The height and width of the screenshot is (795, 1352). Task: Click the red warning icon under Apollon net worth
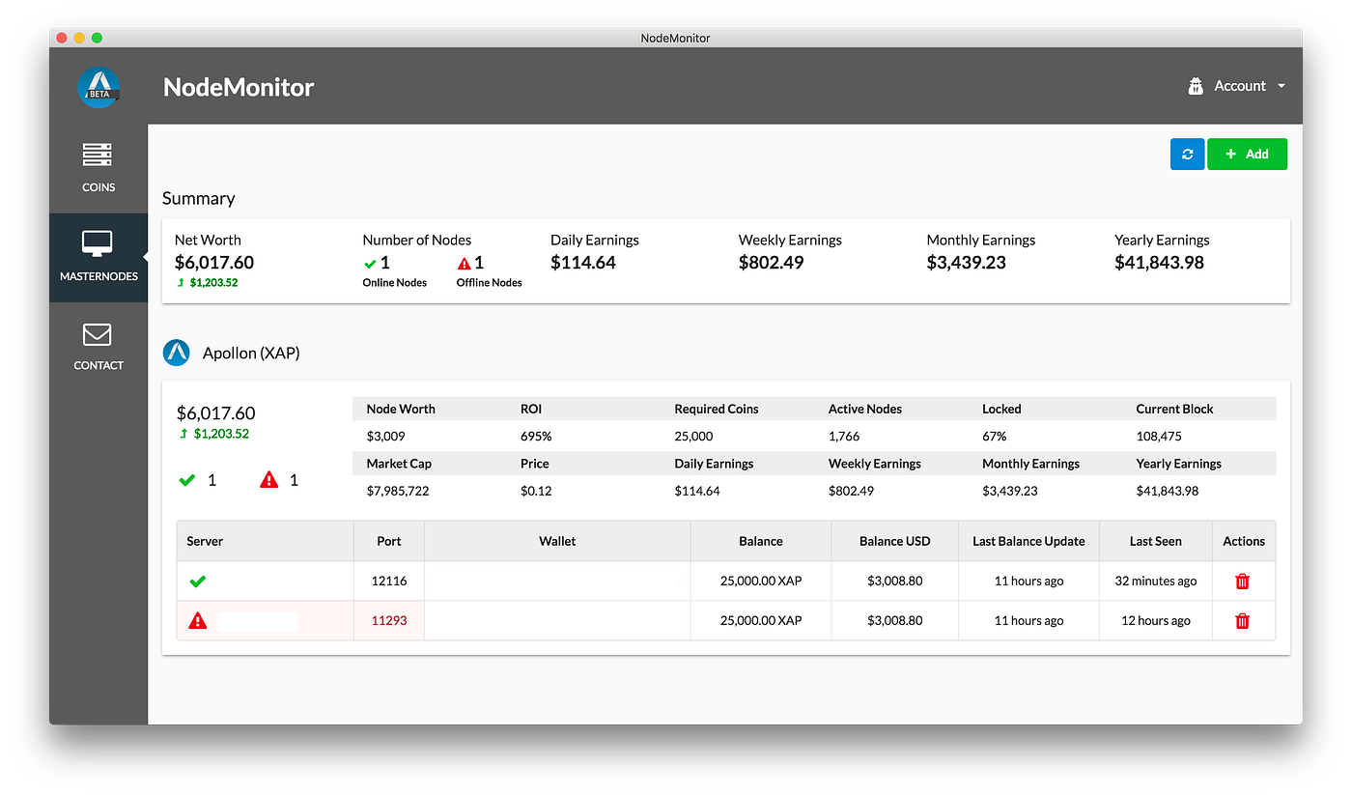click(269, 479)
